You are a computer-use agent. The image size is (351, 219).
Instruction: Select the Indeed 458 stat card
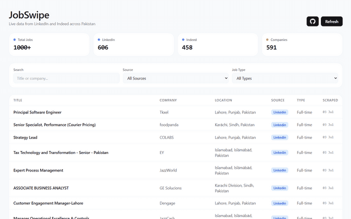(x=218, y=44)
